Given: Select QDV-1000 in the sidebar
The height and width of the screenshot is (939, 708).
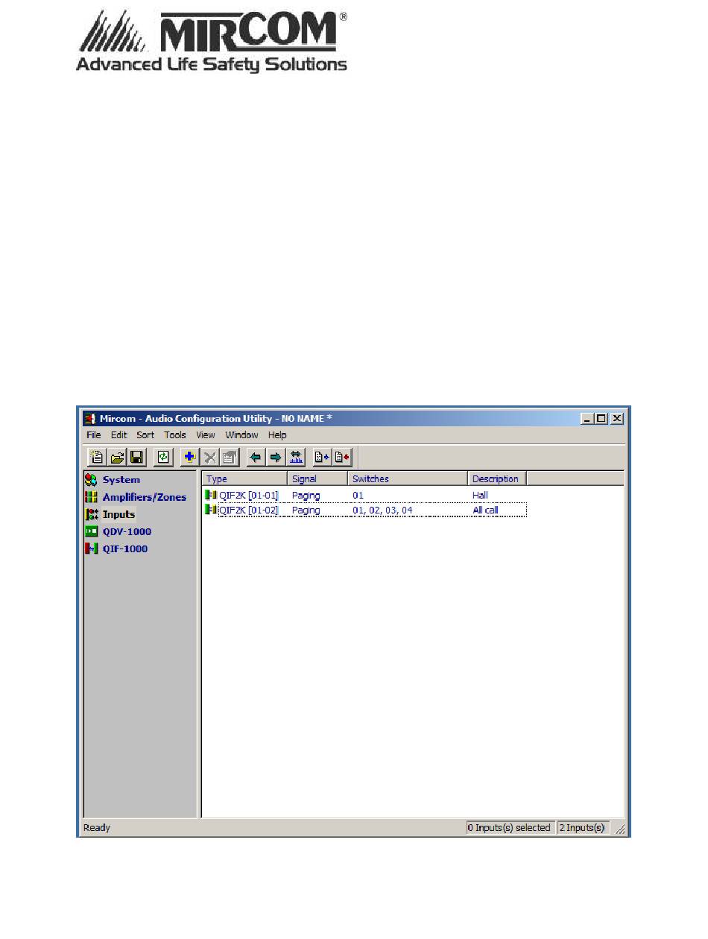Looking at the screenshot, I should pos(127,531).
